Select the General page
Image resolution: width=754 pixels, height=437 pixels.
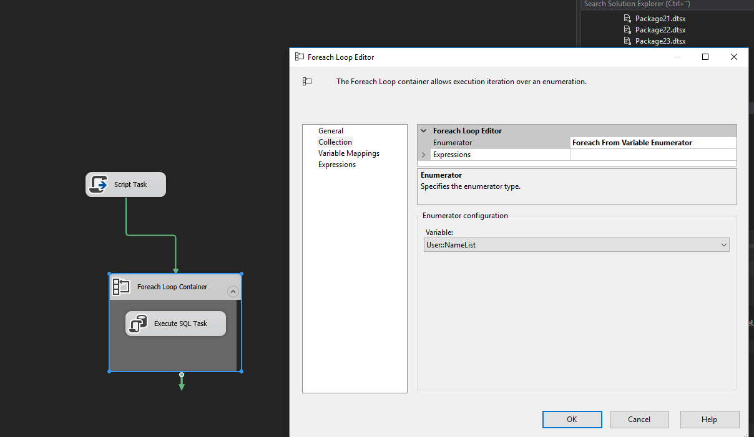point(331,131)
